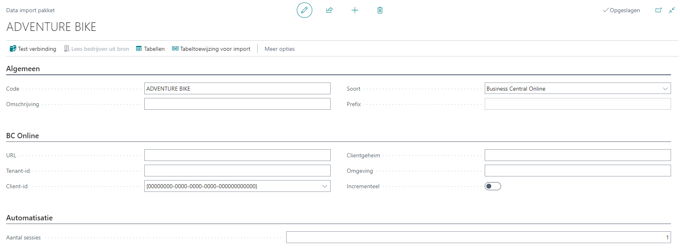Collapse the Algemeen section header
This screenshot has width=680, height=250.
point(23,69)
